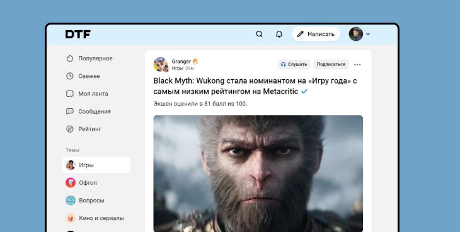Click the 39м post timestamp

pos(190,68)
